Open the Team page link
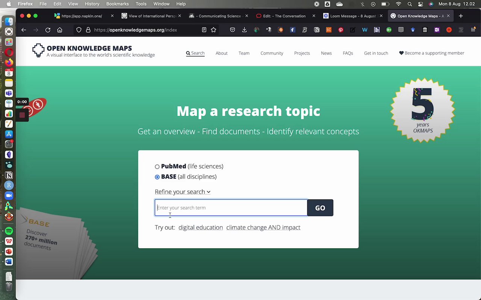The height and width of the screenshot is (300, 481). [244, 53]
